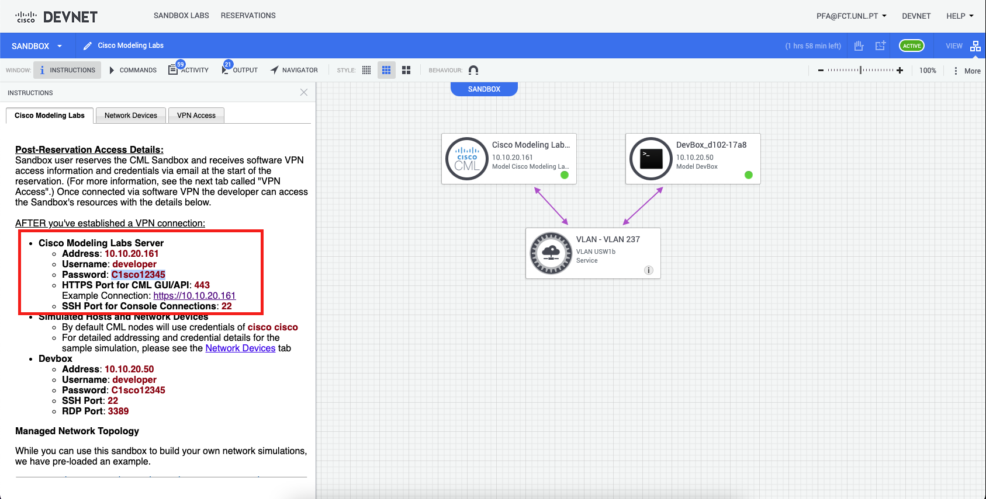Click the SANDBOX label tab on the canvas
This screenshot has height=499, width=986.
(x=484, y=89)
